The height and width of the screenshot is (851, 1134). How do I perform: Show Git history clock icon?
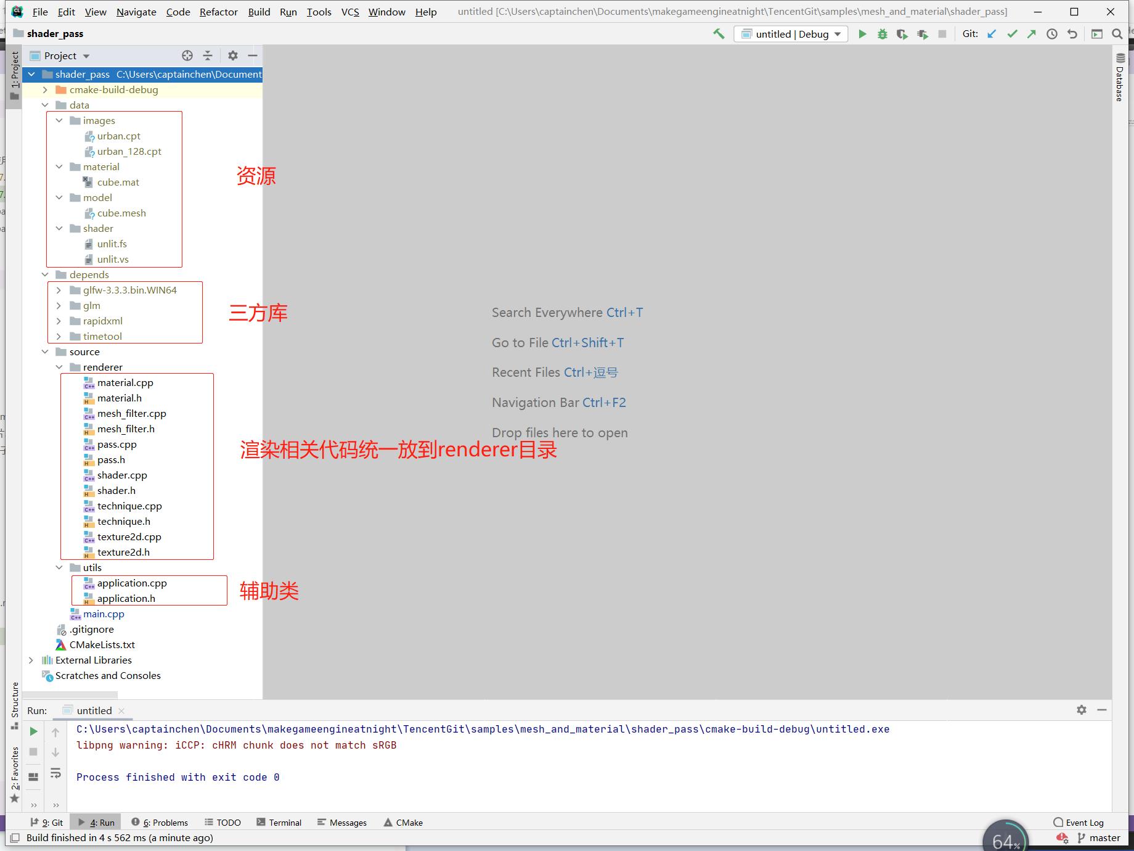click(1052, 34)
